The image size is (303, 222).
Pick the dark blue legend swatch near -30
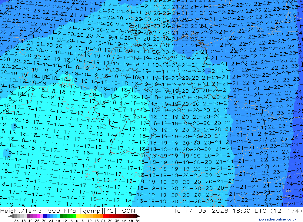click(x=45, y=216)
